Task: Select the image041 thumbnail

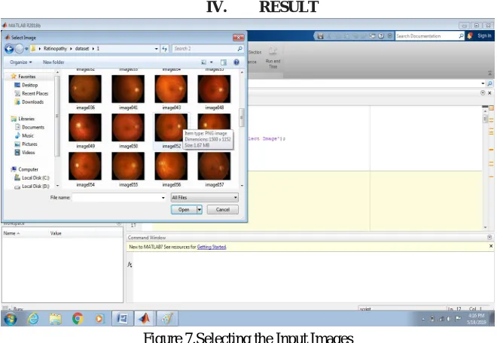Action: click(128, 89)
